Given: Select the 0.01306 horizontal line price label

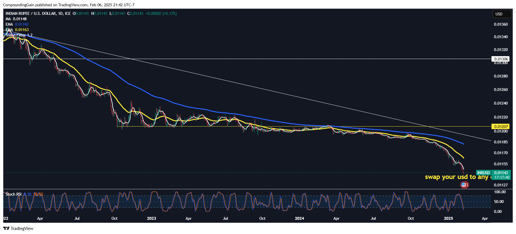Looking at the screenshot, I should tap(501, 59).
